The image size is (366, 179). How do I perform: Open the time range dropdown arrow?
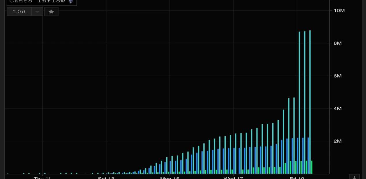click(37, 12)
